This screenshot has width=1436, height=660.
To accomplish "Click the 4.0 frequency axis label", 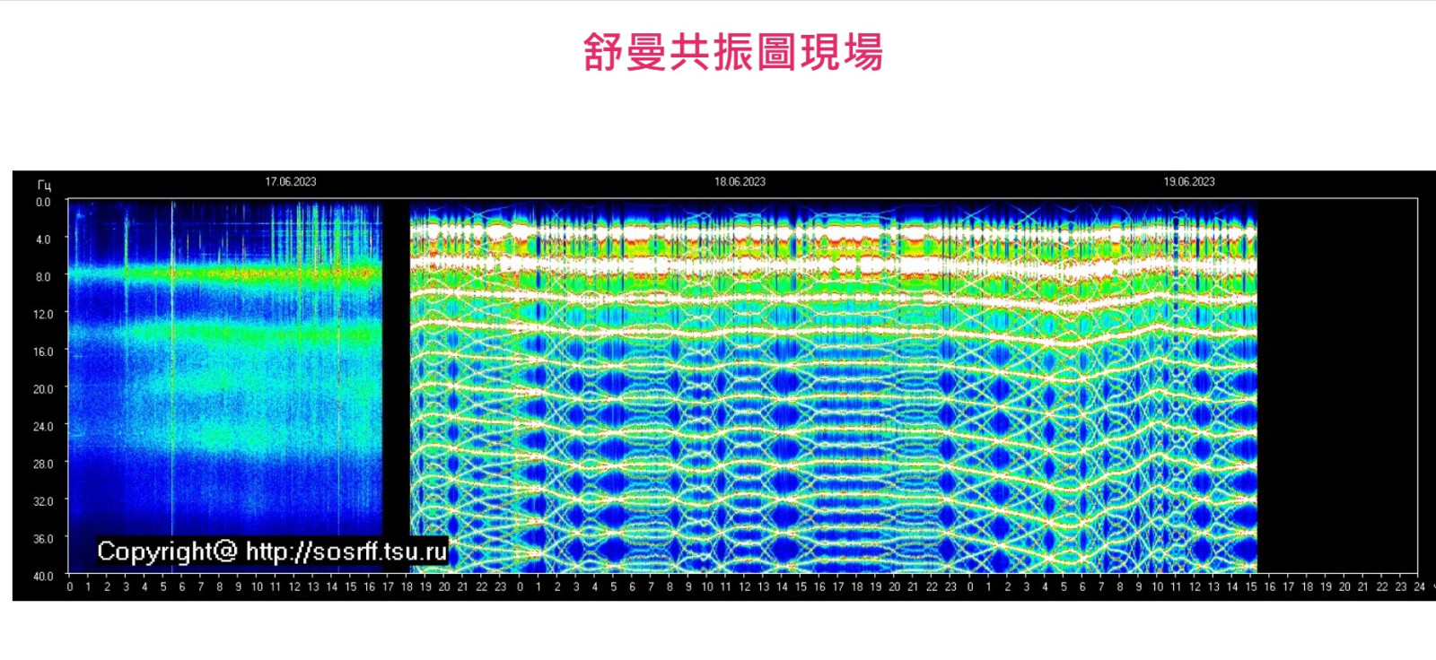I will tap(43, 239).
